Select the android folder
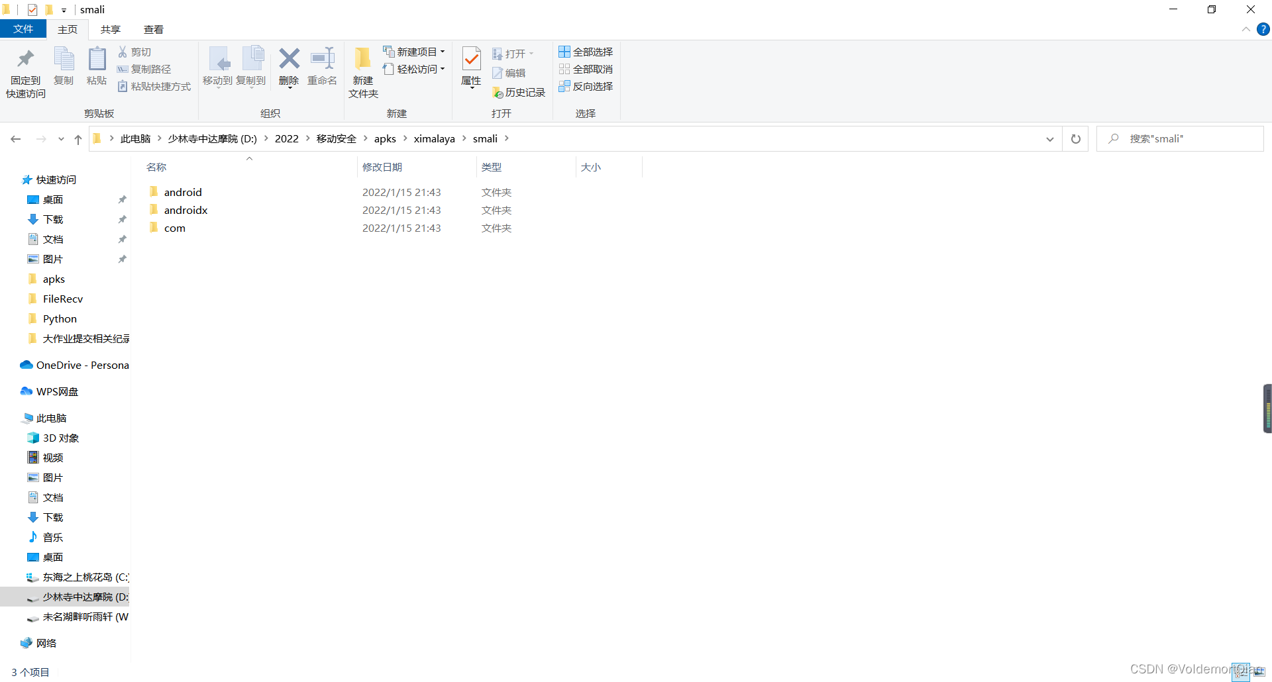The image size is (1272, 682). pyautogui.click(x=183, y=192)
